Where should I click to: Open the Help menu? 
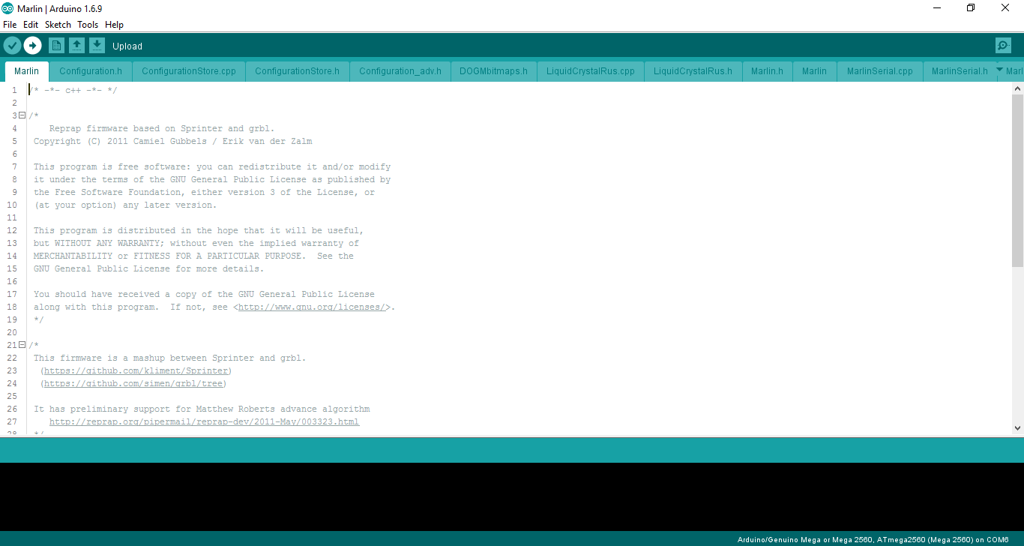click(x=114, y=25)
